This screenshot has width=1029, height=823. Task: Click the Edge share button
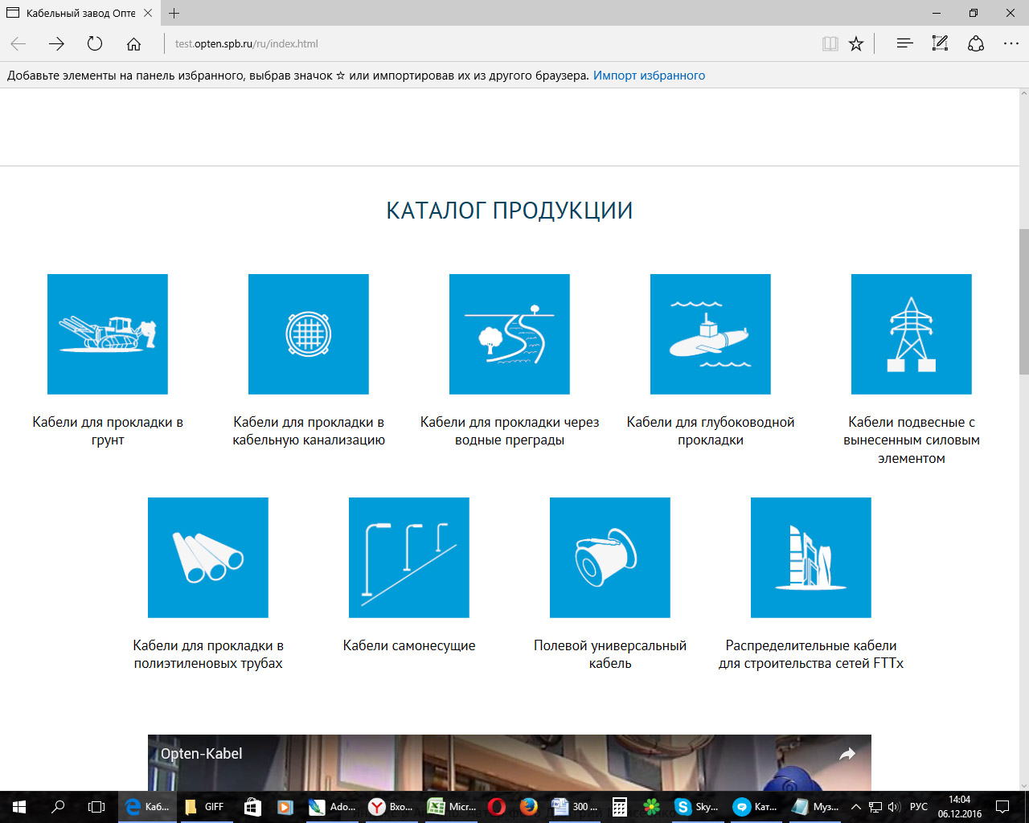point(976,44)
